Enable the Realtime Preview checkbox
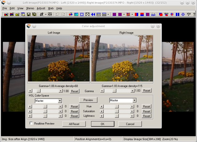 pos(31,123)
